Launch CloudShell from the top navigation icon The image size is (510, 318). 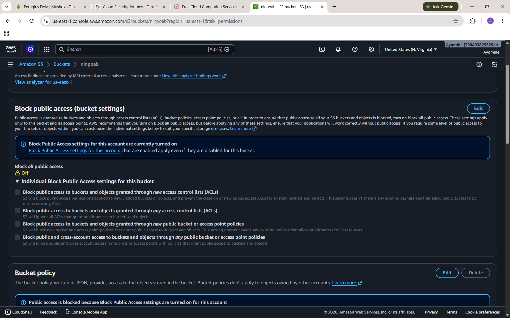click(322, 49)
